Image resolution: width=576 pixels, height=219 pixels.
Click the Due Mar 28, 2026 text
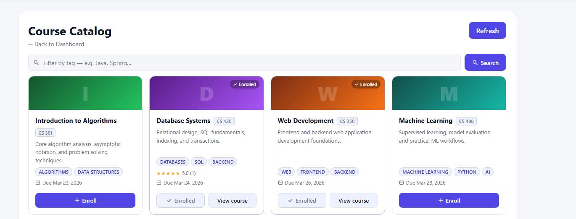tap(426, 183)
